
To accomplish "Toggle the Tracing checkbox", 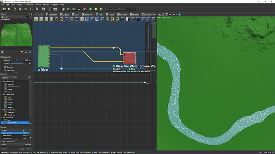I will point(2,64).
